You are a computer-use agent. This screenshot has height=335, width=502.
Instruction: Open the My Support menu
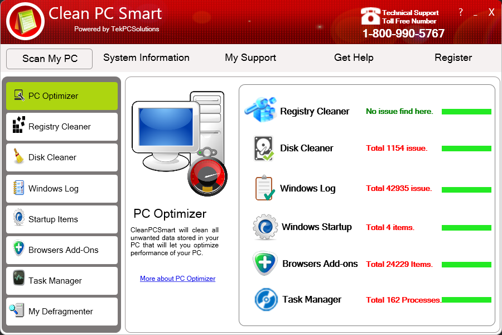coord(250,58)
